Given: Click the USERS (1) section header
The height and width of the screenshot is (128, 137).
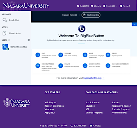Looking at the screenshot, I should pyautogui.click(x=6, y=40).
